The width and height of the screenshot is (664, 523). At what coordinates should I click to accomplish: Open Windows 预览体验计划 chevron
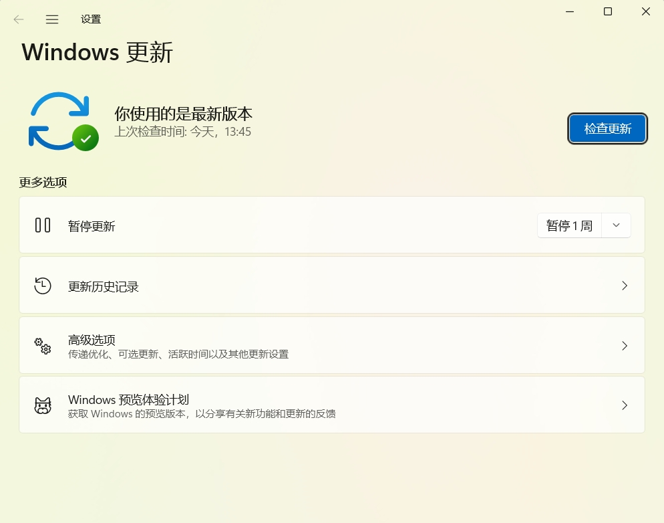pyautogui.click(x=625, y=405)
